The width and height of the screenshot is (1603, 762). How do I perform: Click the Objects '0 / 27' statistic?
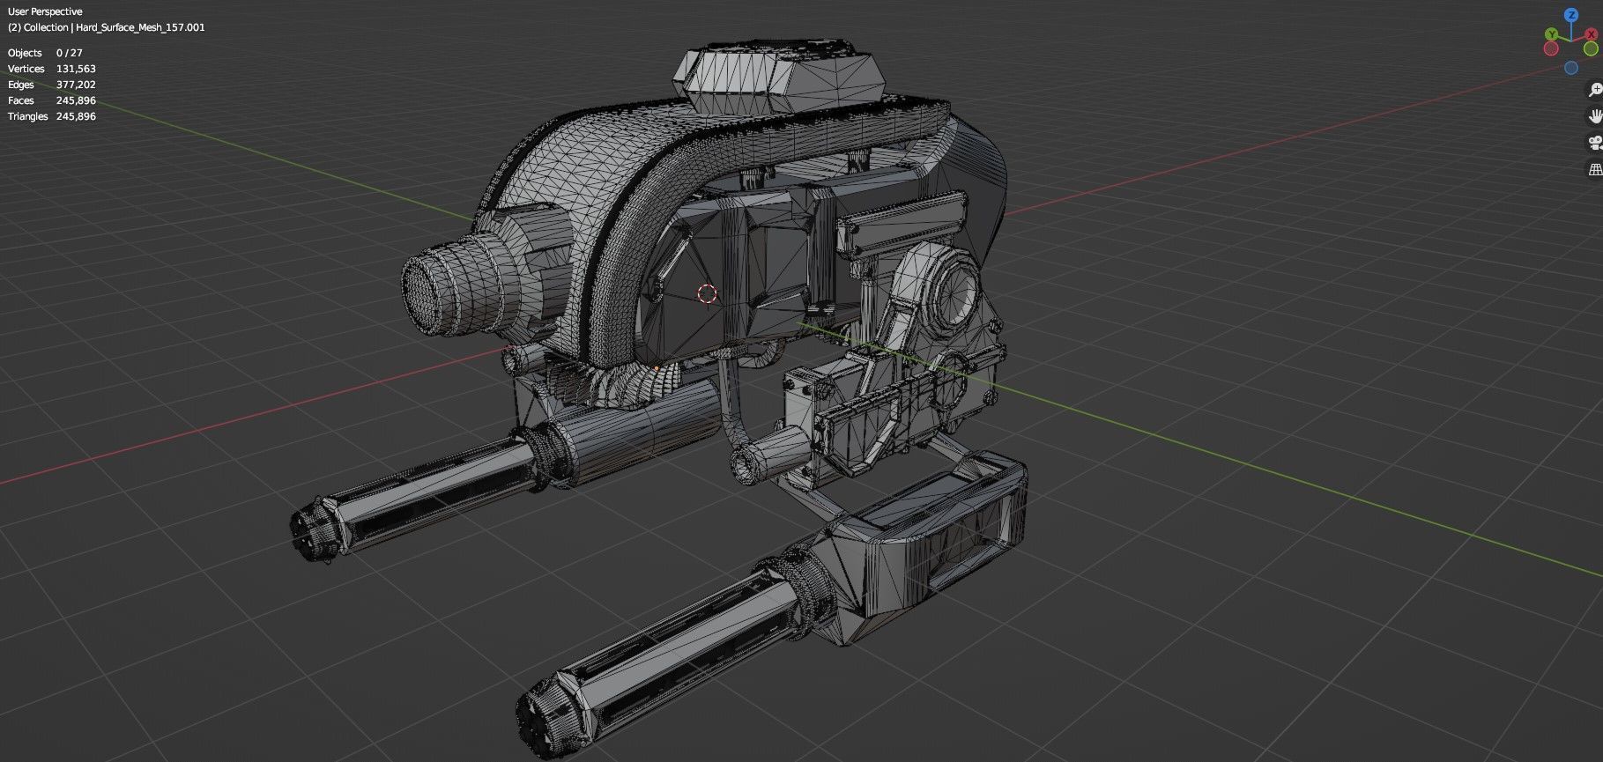point(70,53)
